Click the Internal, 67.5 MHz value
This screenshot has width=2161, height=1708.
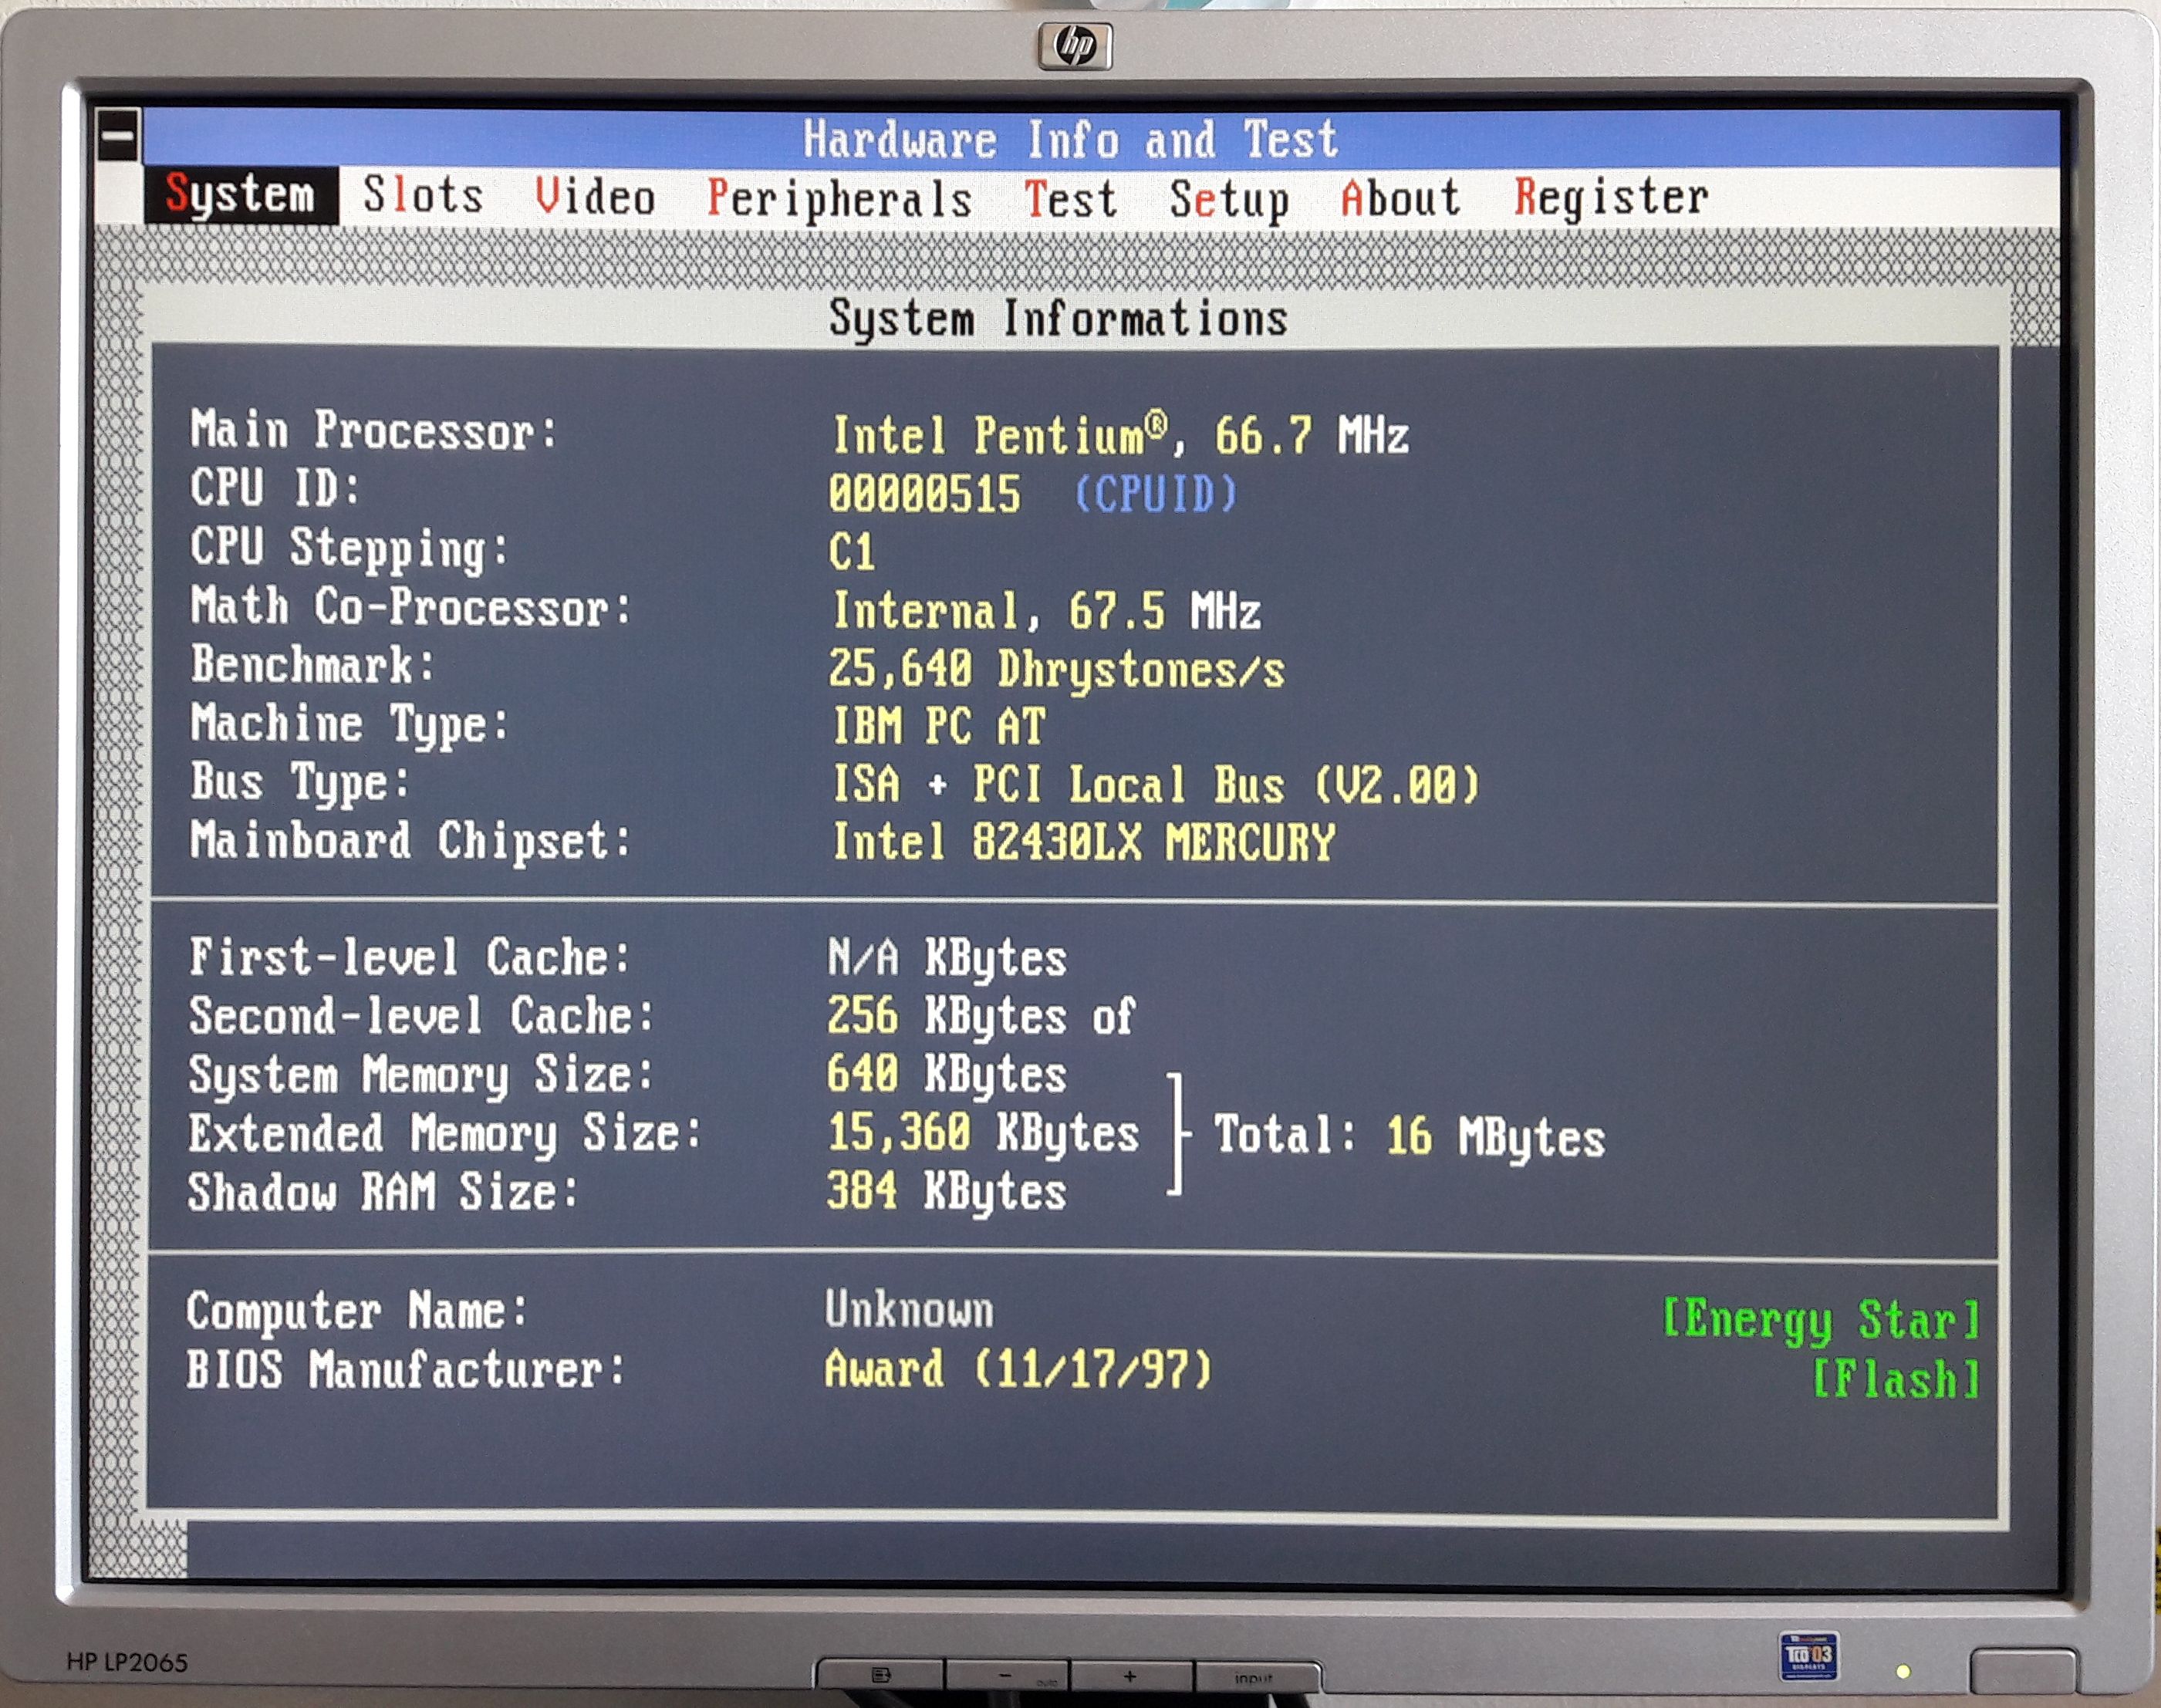tap(1046, 611)
